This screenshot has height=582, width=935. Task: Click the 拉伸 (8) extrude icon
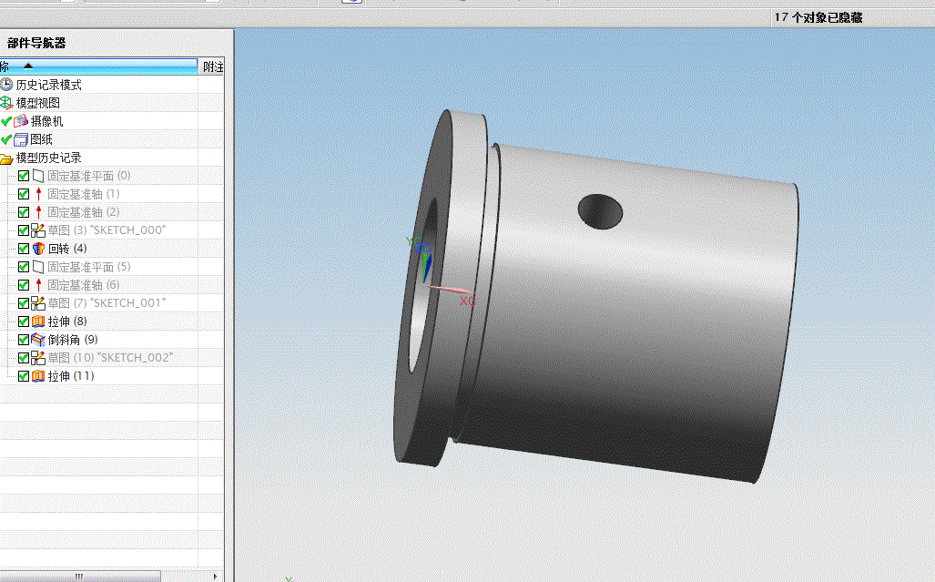[x=38, y=322]
